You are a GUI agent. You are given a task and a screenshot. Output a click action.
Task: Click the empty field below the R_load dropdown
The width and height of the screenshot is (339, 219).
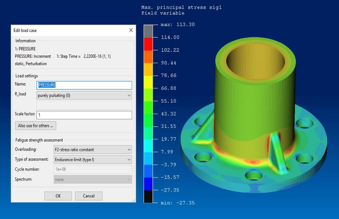click(84, 105)
